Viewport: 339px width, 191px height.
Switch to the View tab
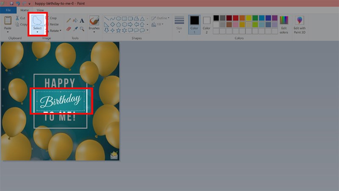click(x=40, y=10)
